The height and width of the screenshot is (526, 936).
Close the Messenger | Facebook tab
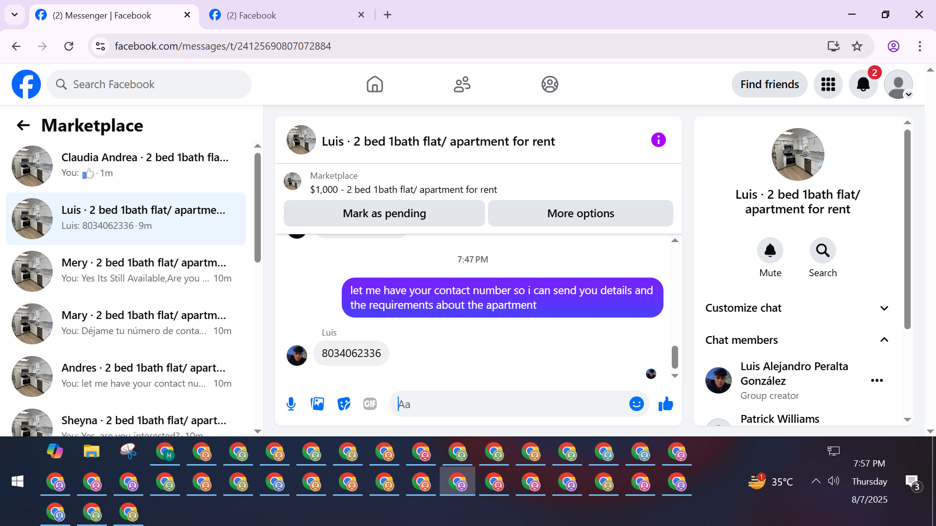[x=187, y=15]
